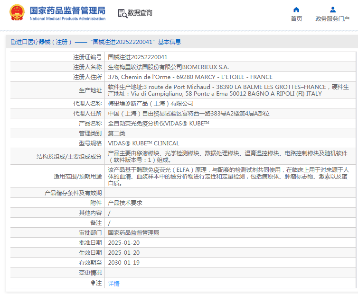This screenshot has width=358, height=294.
Task: Open the 详情 link
Action: (x=113, y=283)
